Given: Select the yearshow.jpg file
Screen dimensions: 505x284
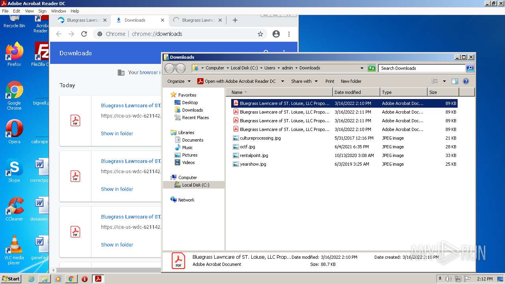Looking at the screenshot, I should tap(344, 164).
